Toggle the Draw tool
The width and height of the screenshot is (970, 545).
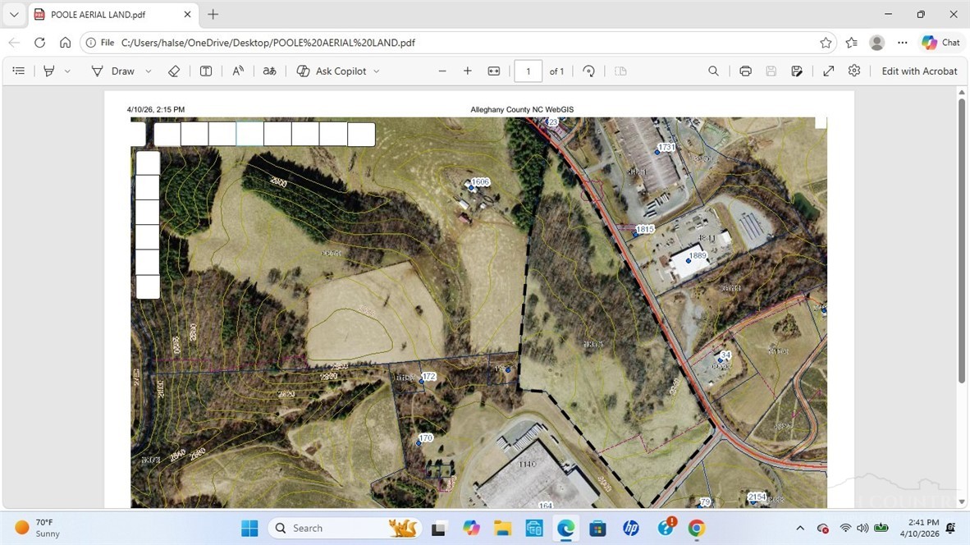click(x=113, y=71)
